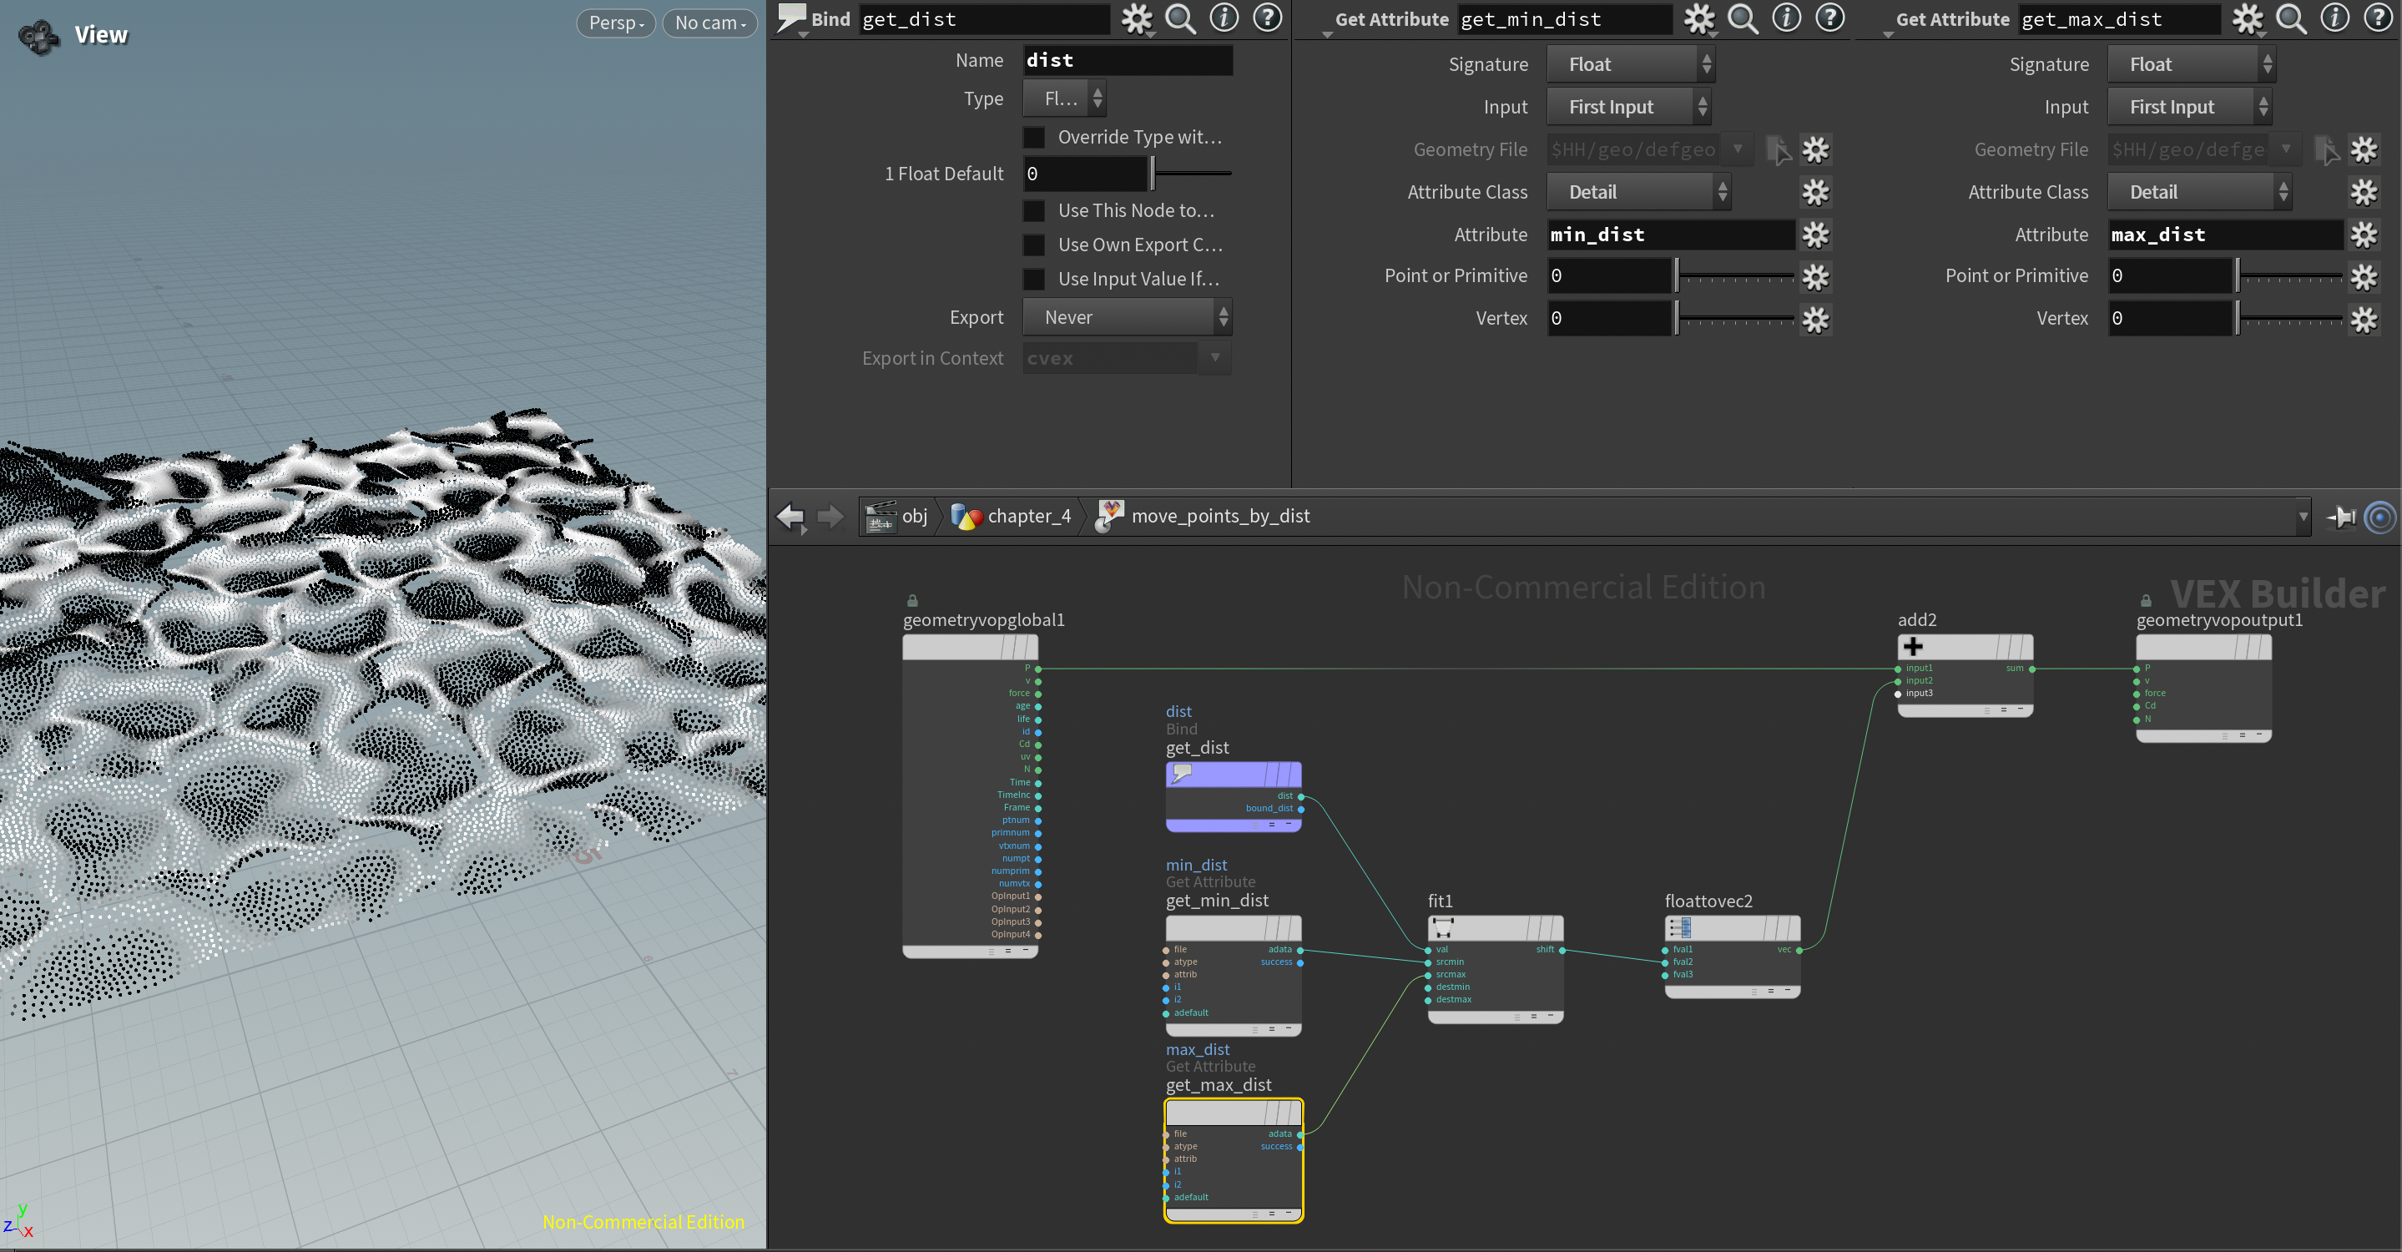2402x1252 pixels.
Task: Open Signature Float dropdown for get_max_dist
Action: (x=2190, y=64)
